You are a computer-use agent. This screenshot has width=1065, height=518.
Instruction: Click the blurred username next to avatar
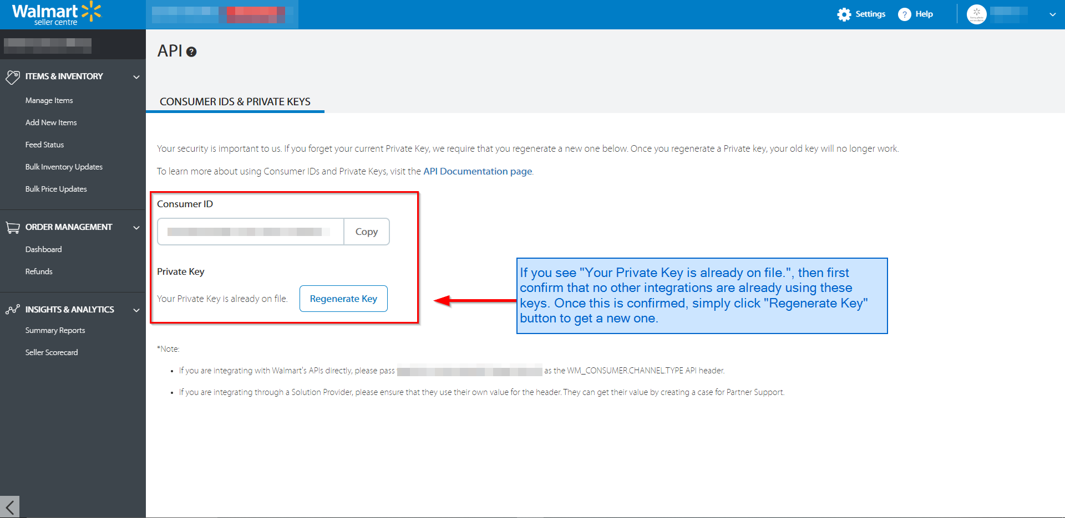click(x=1009, y=14)
